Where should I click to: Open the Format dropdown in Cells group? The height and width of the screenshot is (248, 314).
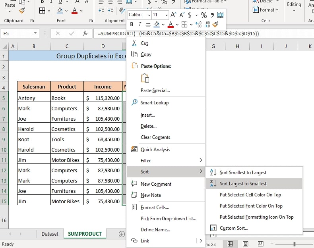[x=266, y=10]
